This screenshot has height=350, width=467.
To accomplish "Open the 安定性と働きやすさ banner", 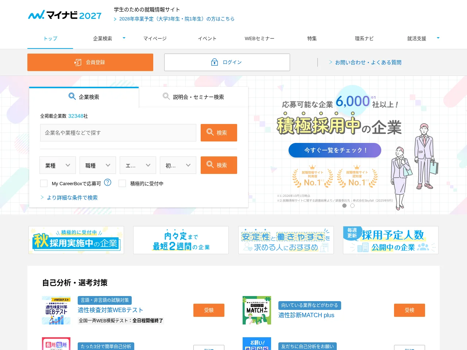I will [x=286, y=240].
